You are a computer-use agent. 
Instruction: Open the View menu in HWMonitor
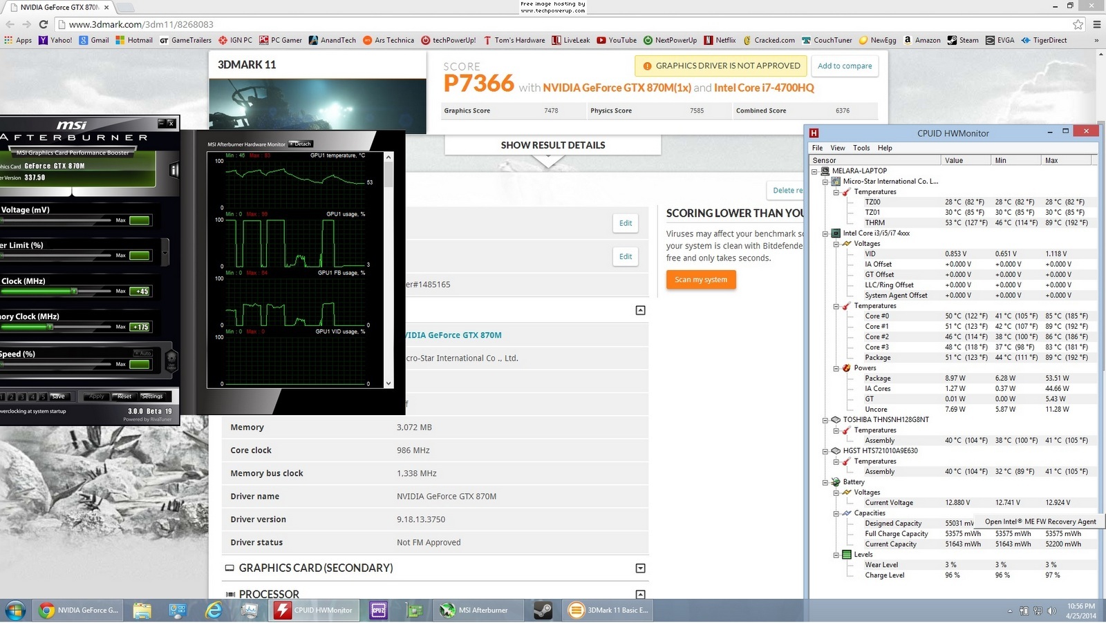838,148
